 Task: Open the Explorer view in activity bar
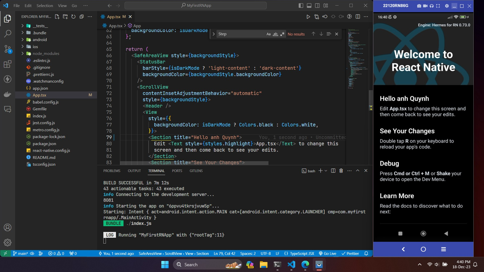[8, 18]
